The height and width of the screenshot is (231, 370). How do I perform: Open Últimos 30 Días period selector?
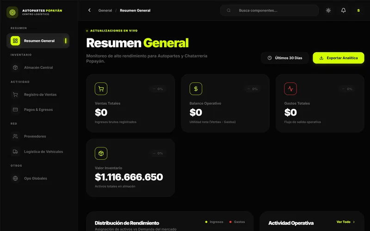pyautogui.click(x=285, y=58)
